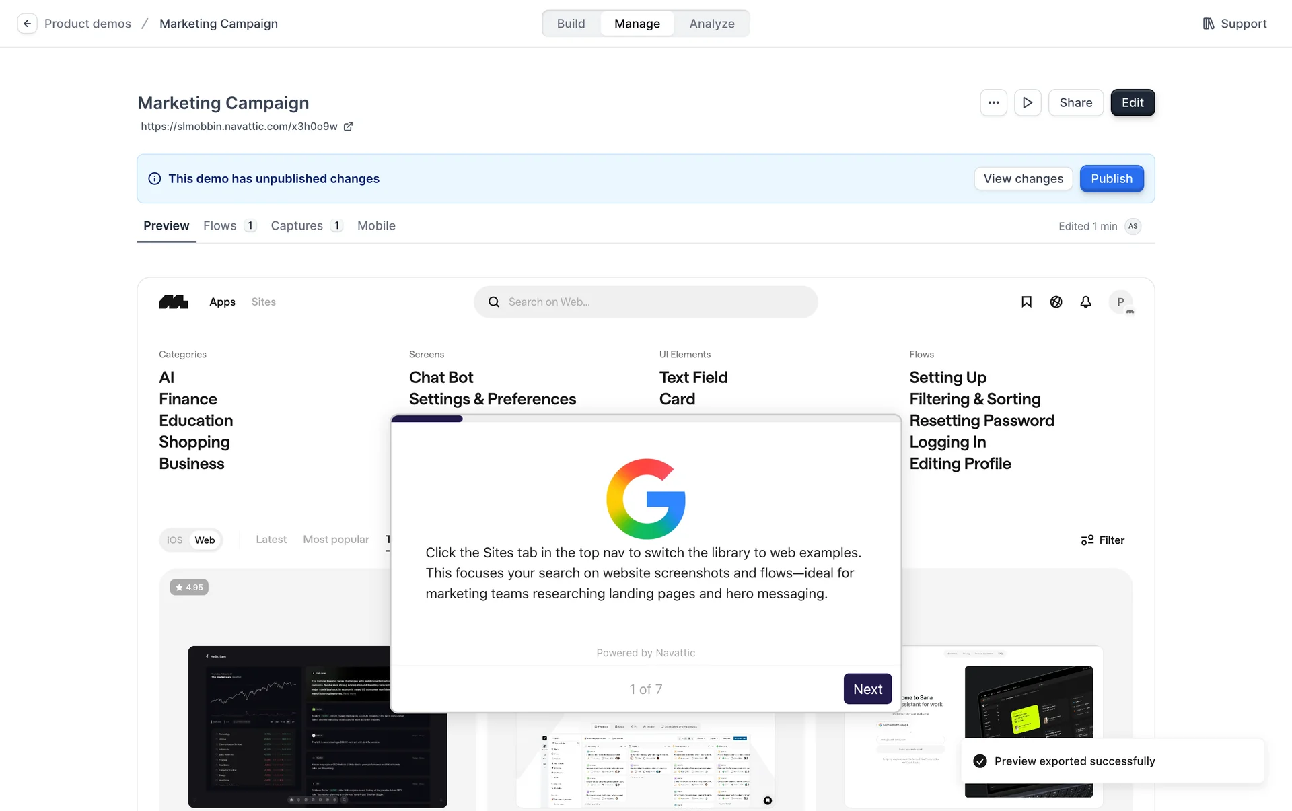The width and height of the screenshot is (1292, 811).
Task: Click Next in the tour popup
Action: (867, 689)
